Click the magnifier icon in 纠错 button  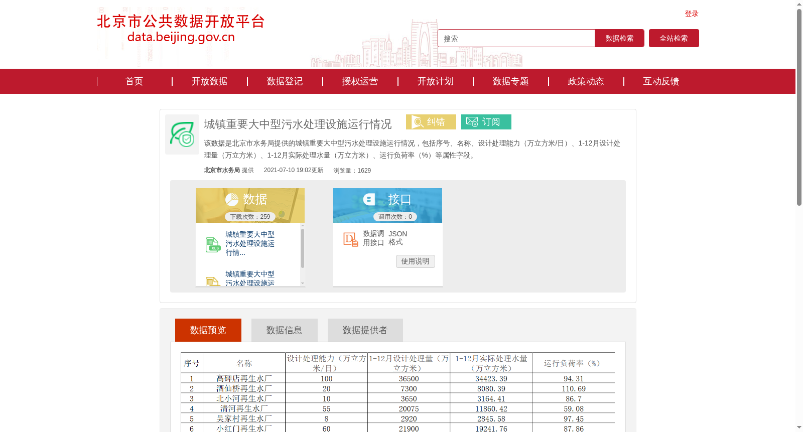418,122
